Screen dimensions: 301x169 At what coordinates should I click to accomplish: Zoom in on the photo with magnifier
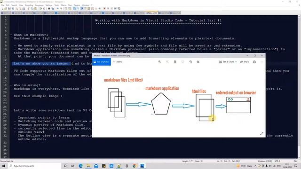tap(159, 62)
